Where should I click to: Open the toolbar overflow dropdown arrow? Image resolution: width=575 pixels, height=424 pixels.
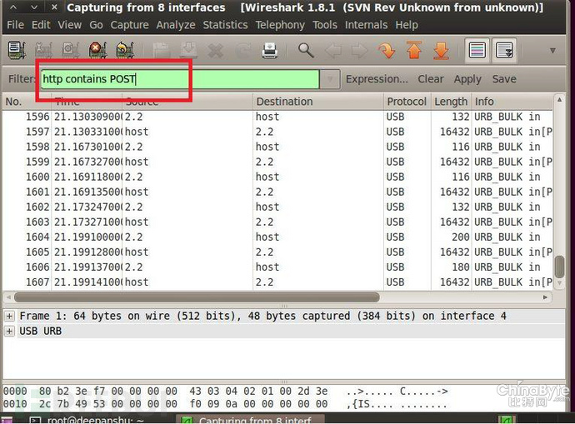(552, 51)
